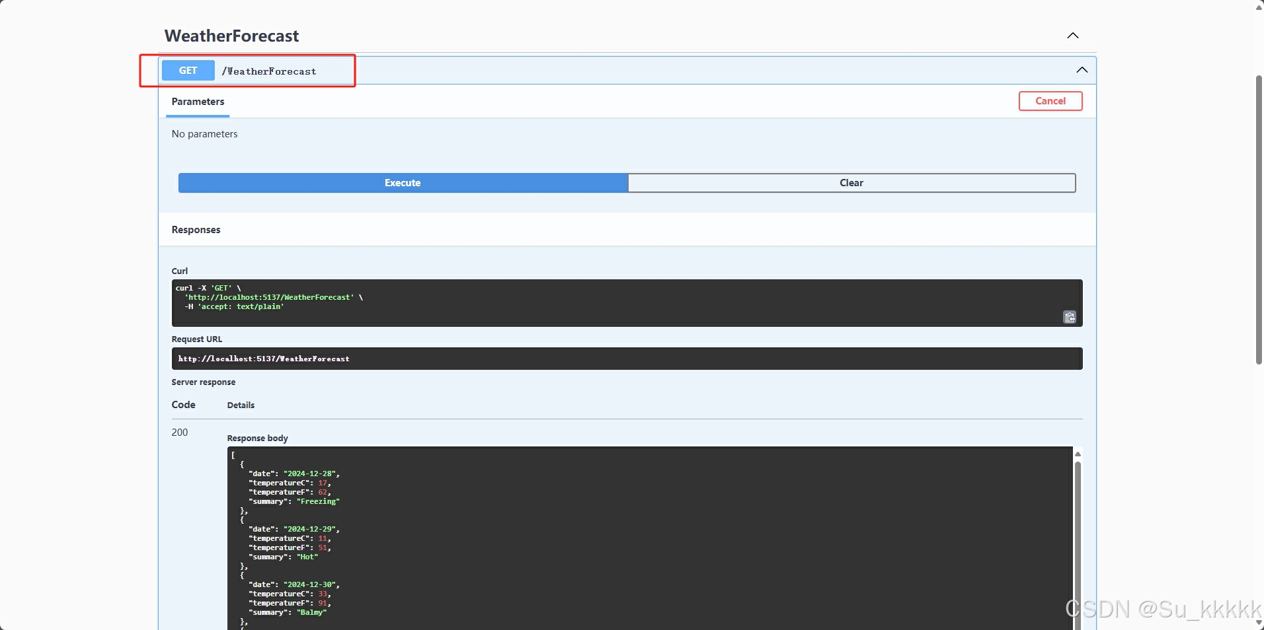The width and height of the screenshot is (1264, 630).
Task: Open the /WeatherForecast endpoint path
Action: pos(269,71)
